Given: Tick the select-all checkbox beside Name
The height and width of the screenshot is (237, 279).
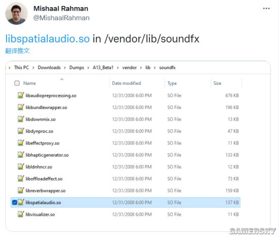Looking at the screenshot, I should 17,83.
